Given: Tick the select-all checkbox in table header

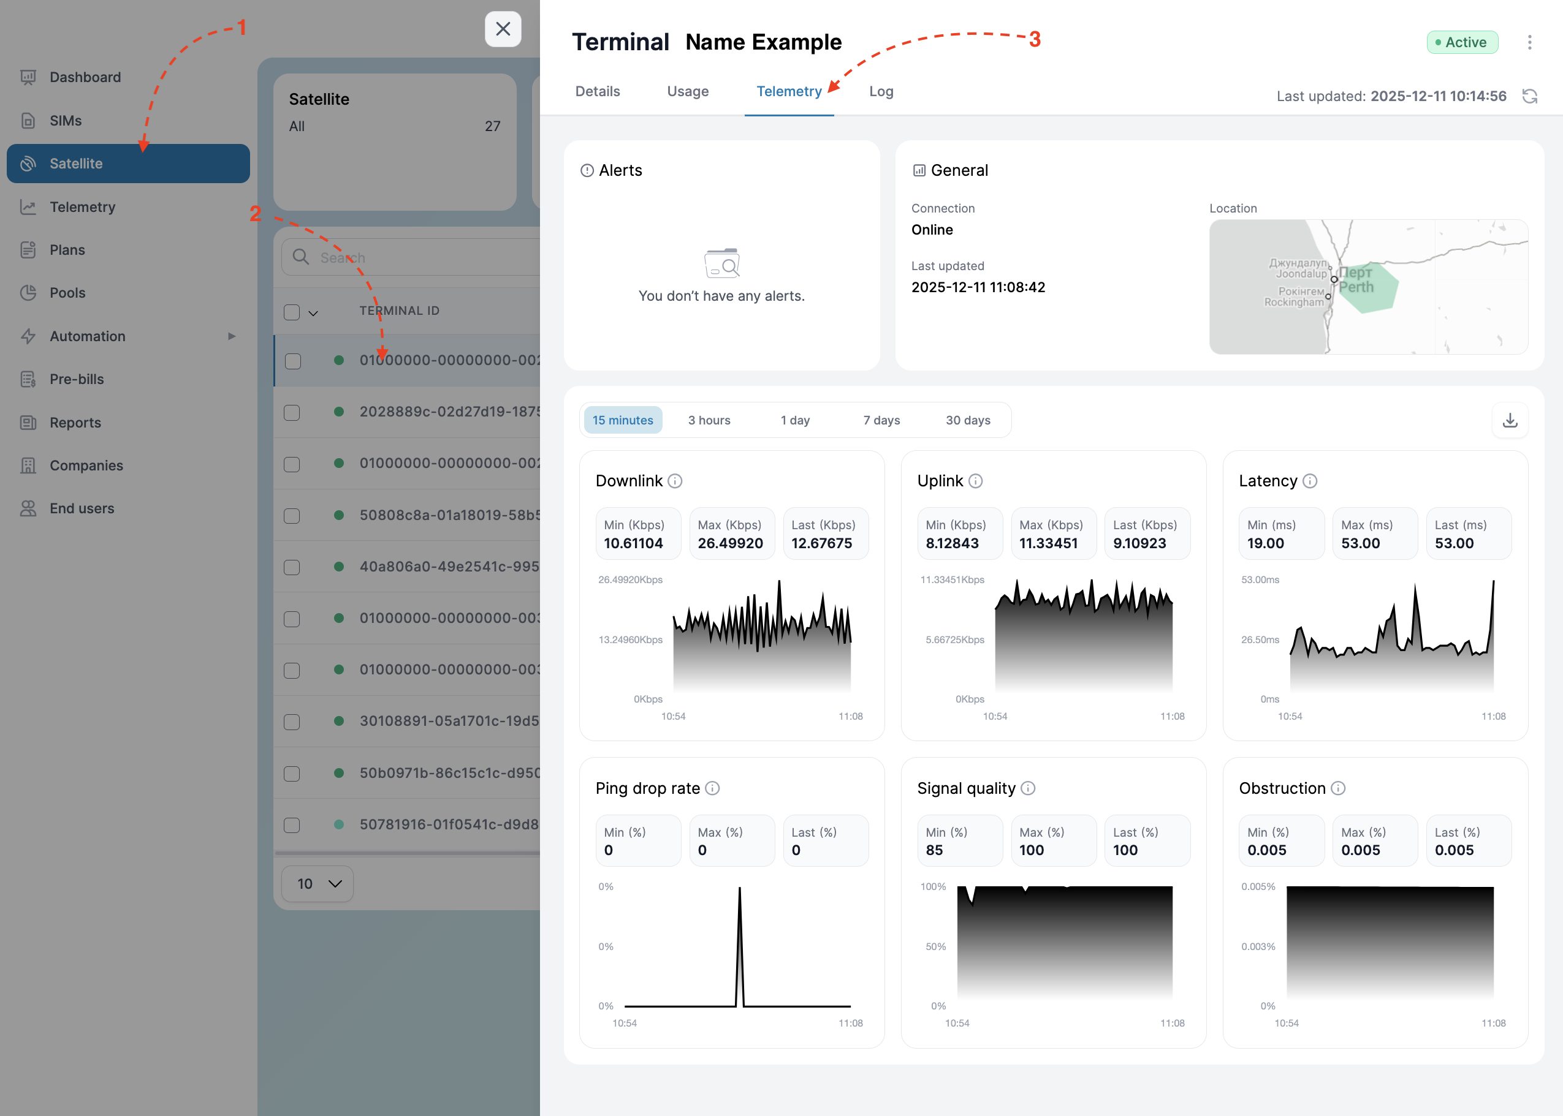Looking at the screenshot, I should pyautogui.click(x=292, y=312).
